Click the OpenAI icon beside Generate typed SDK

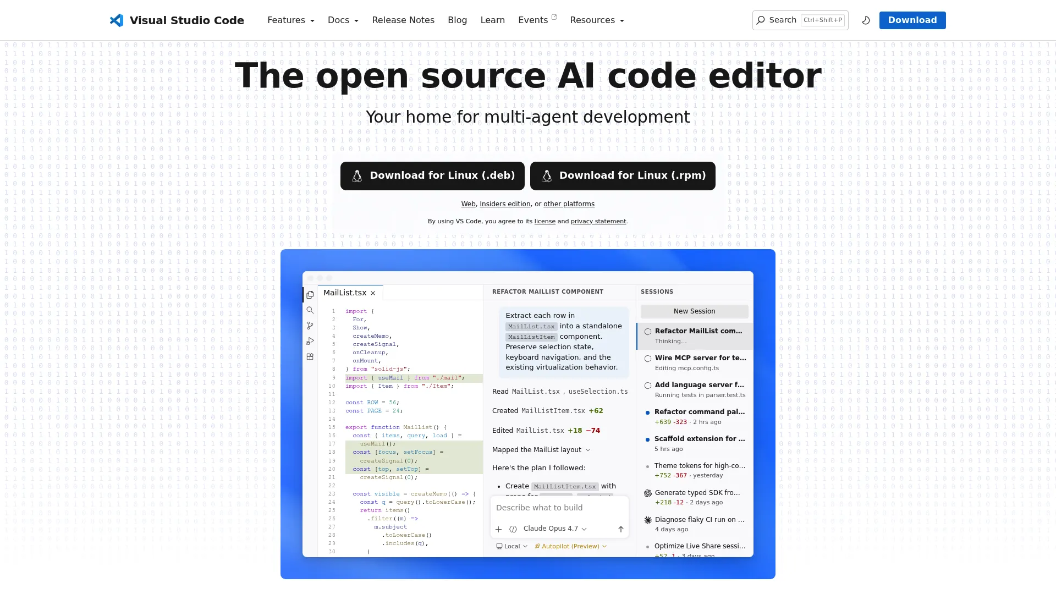point(648,493)
